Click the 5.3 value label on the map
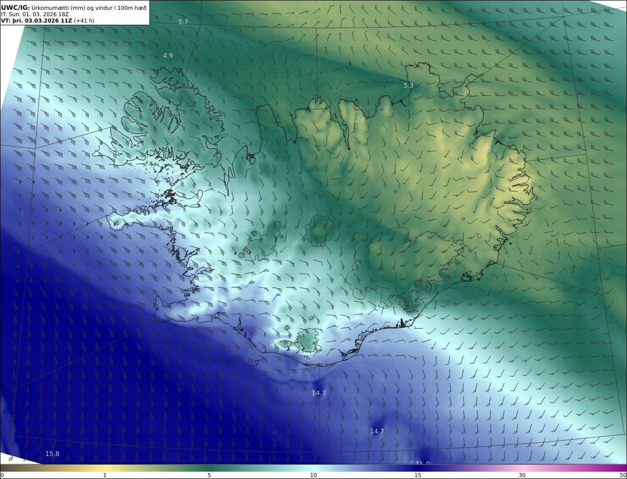 coord(409,85)
